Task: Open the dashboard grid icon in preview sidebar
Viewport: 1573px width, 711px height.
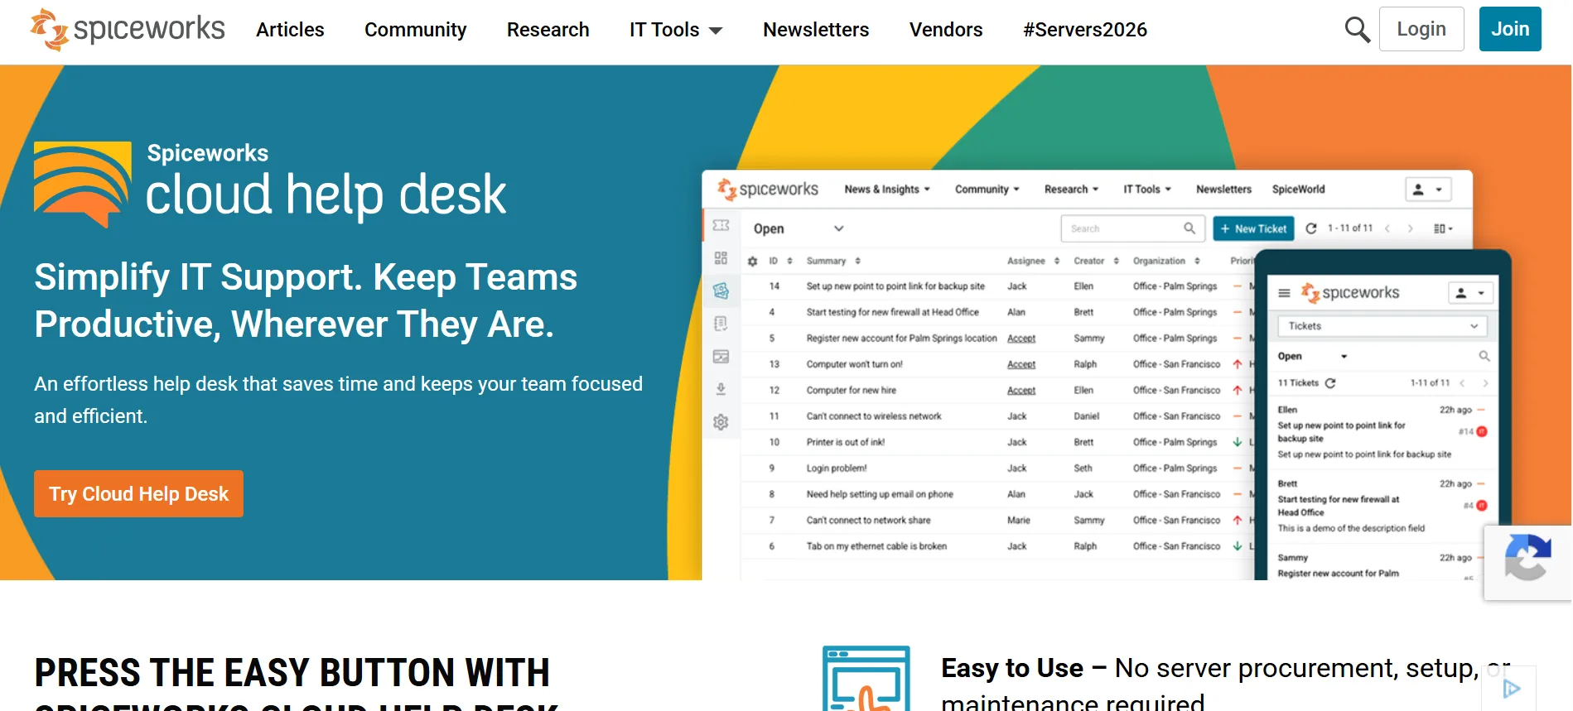Action: click(721, 258)
